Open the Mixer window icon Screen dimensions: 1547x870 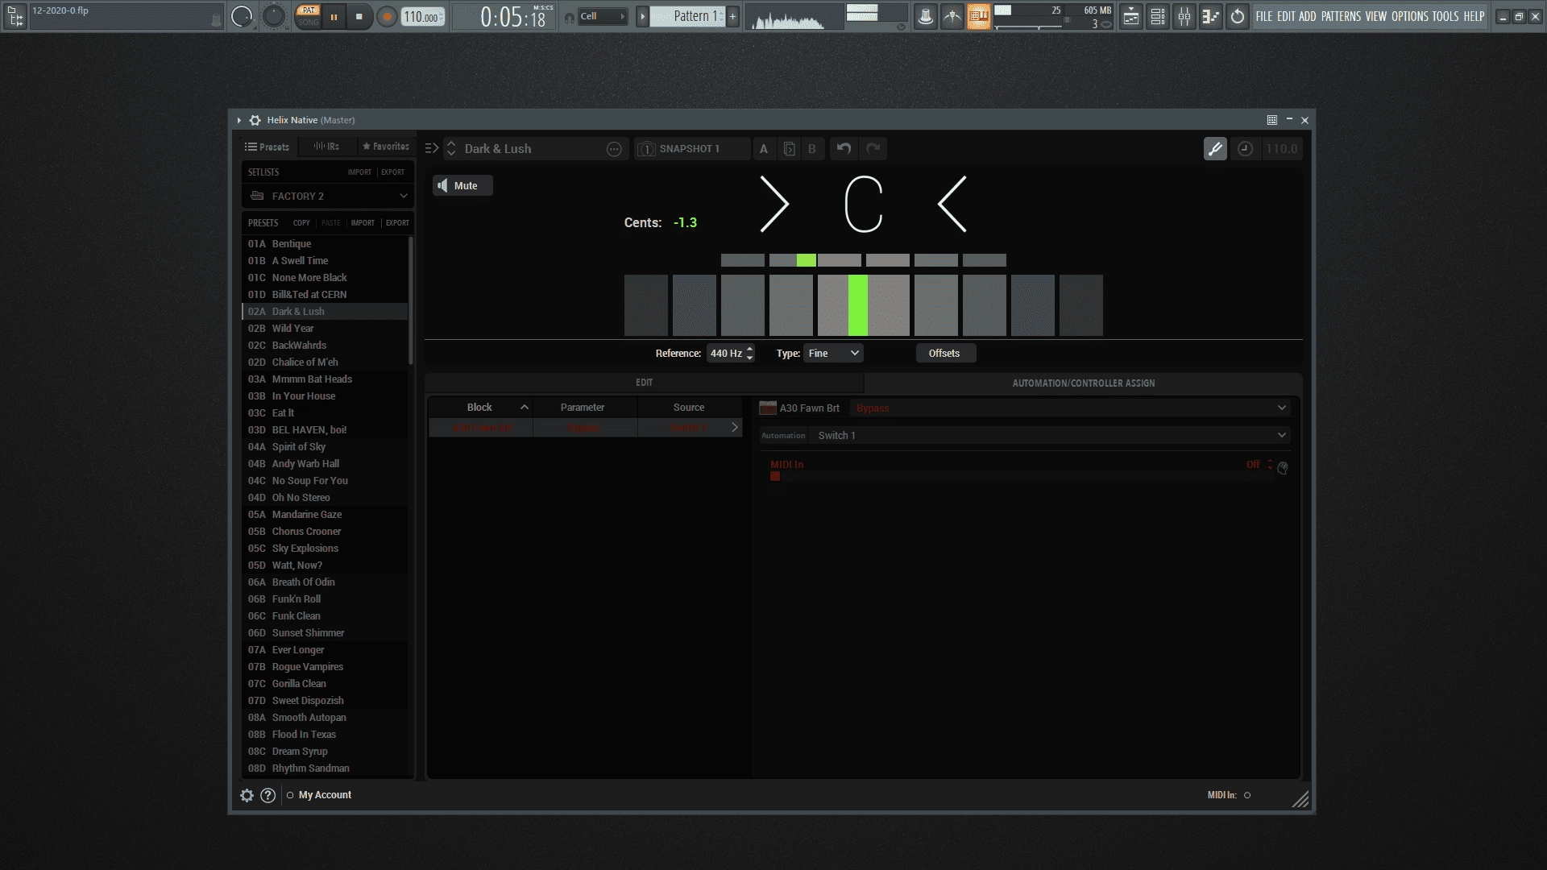(x=1184, y=16)
